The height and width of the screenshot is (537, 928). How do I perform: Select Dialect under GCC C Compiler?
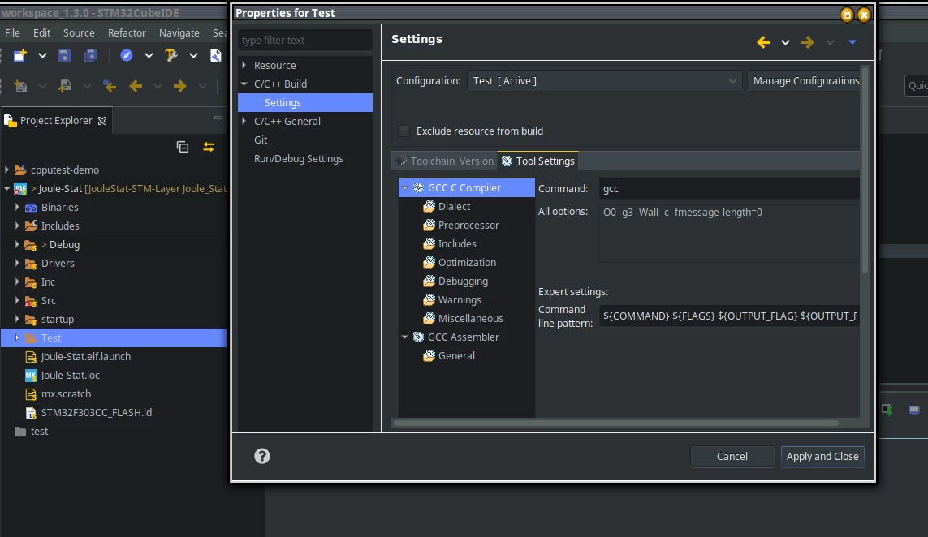click(454, 206)
